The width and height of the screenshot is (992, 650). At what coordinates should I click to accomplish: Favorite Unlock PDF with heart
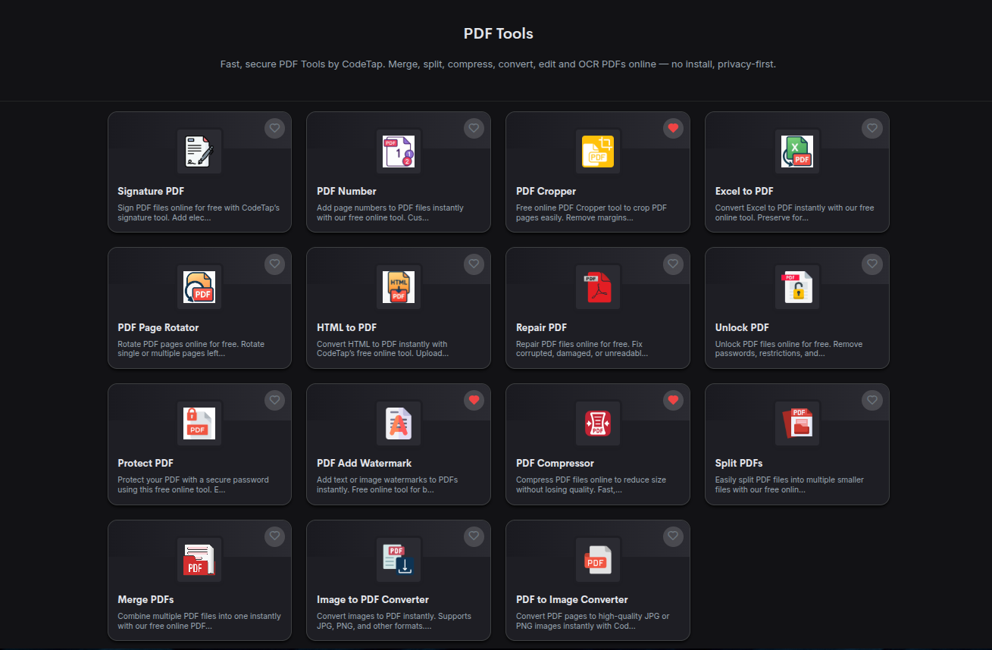point(872,264)
